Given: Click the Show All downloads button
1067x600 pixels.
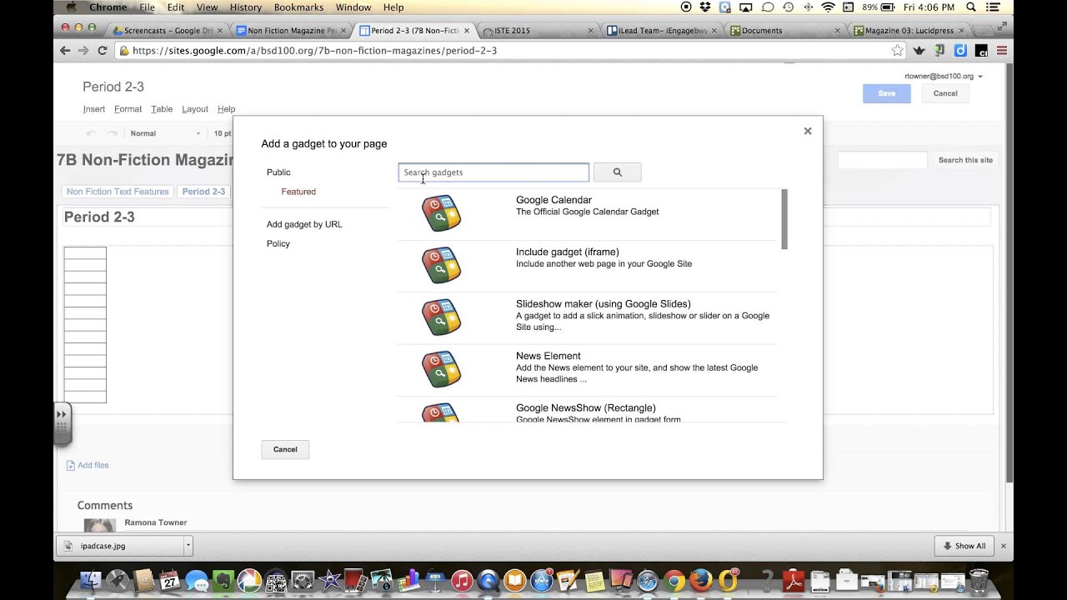Looking at the screenshot, I should pyautogui.click(x=964, y=546).
